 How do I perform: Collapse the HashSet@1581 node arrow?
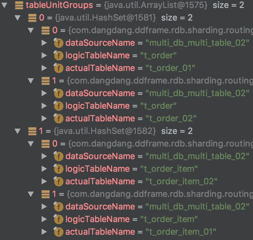click(x=18, y=18)
